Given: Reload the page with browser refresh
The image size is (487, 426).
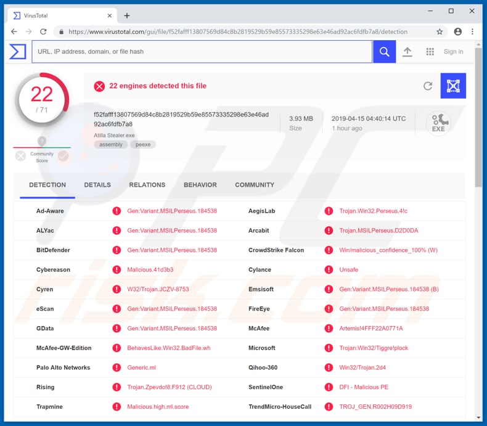Looking at the screenshot, I should pos(43,31).
